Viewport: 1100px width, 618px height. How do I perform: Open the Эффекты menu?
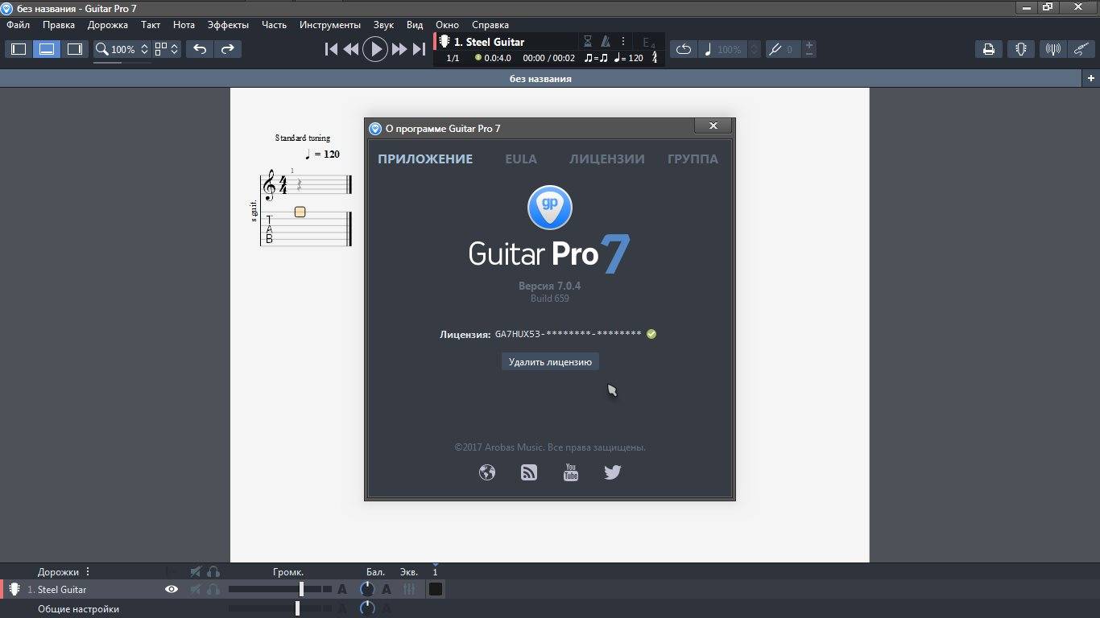(228, 25)
